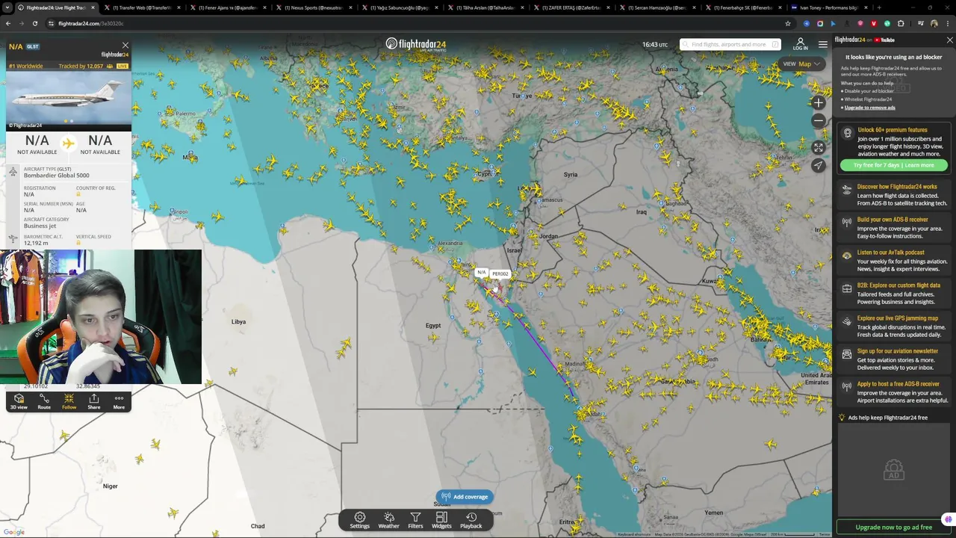Reload the page
This screenshot has height=538, width=956.
pos(34,23)
